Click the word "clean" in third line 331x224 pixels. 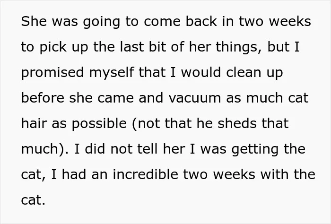244,72
